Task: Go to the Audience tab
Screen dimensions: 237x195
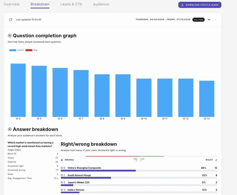Action: click(x=101, y=4)
